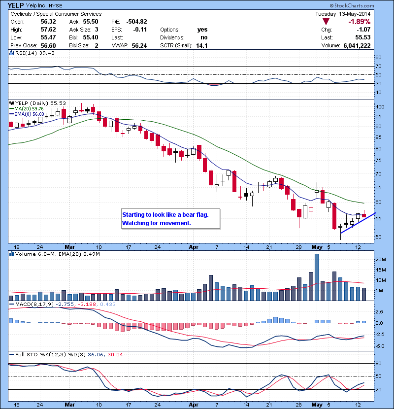Viewport: 394px width, 409px height.
Task: Click the Volume figure 6,041,222
Action: [357, 46]
